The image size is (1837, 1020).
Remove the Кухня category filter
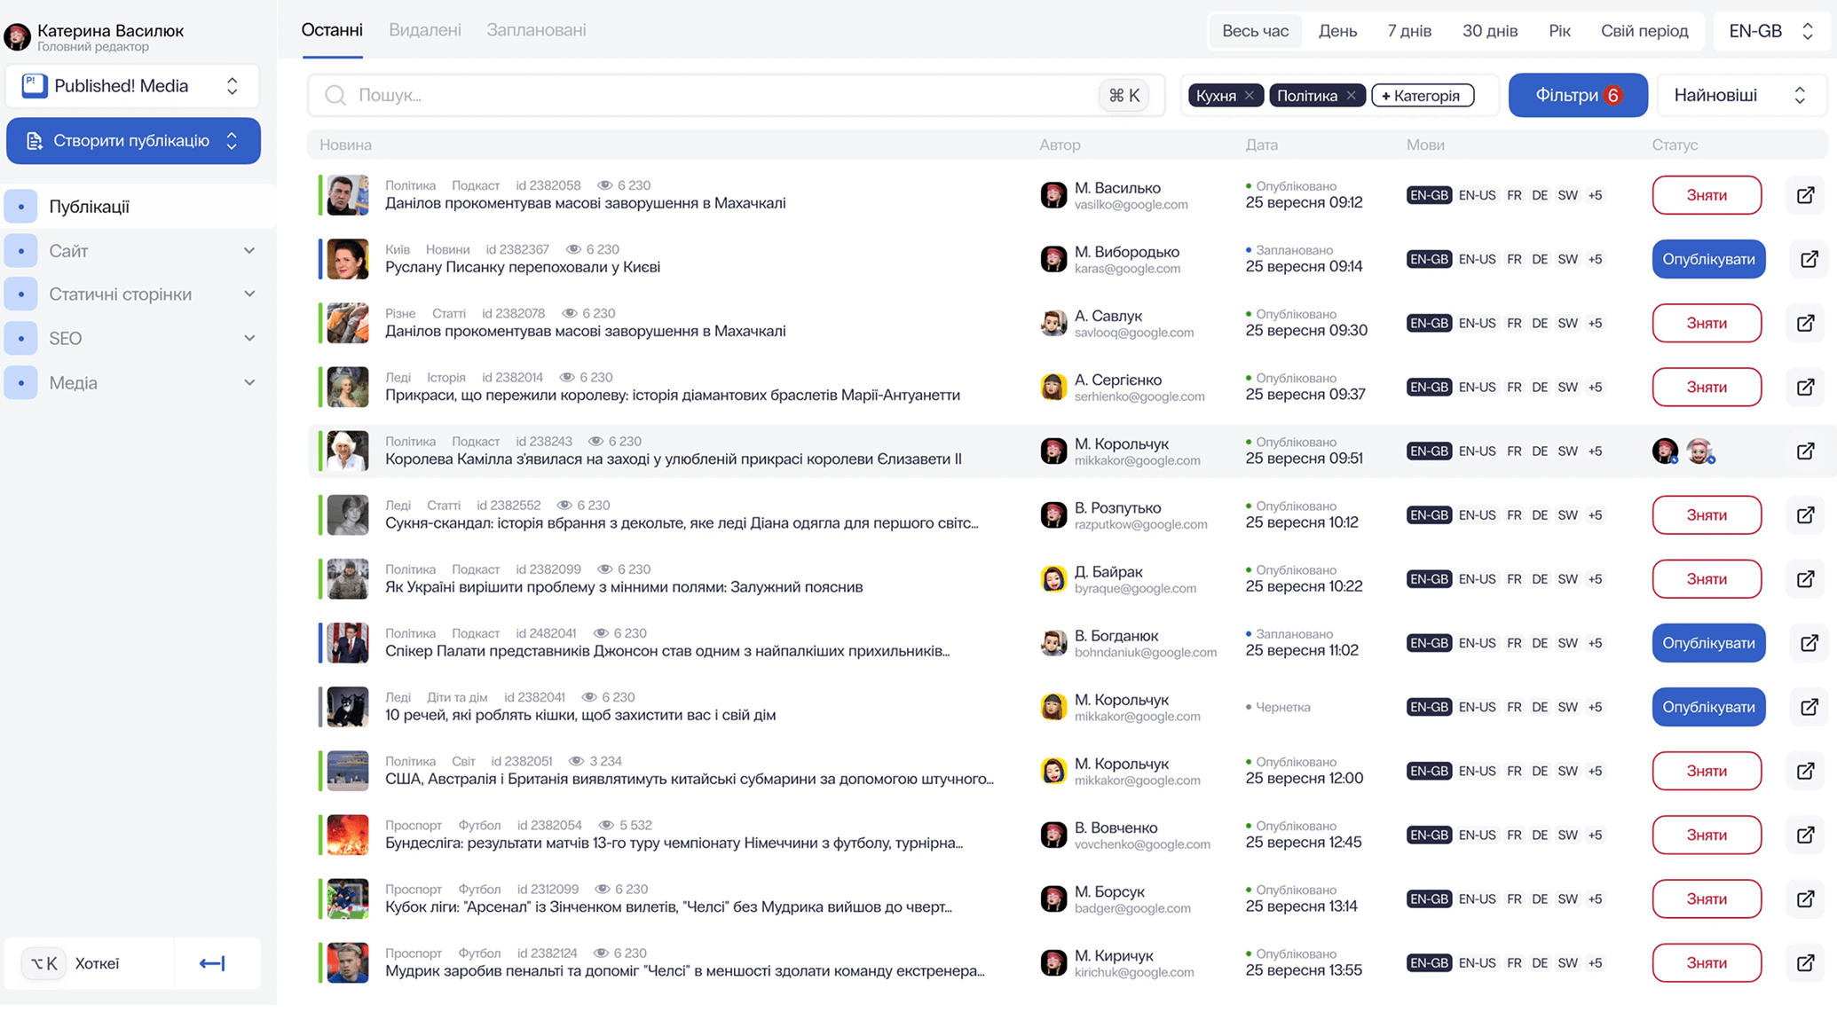[1250, 95]
